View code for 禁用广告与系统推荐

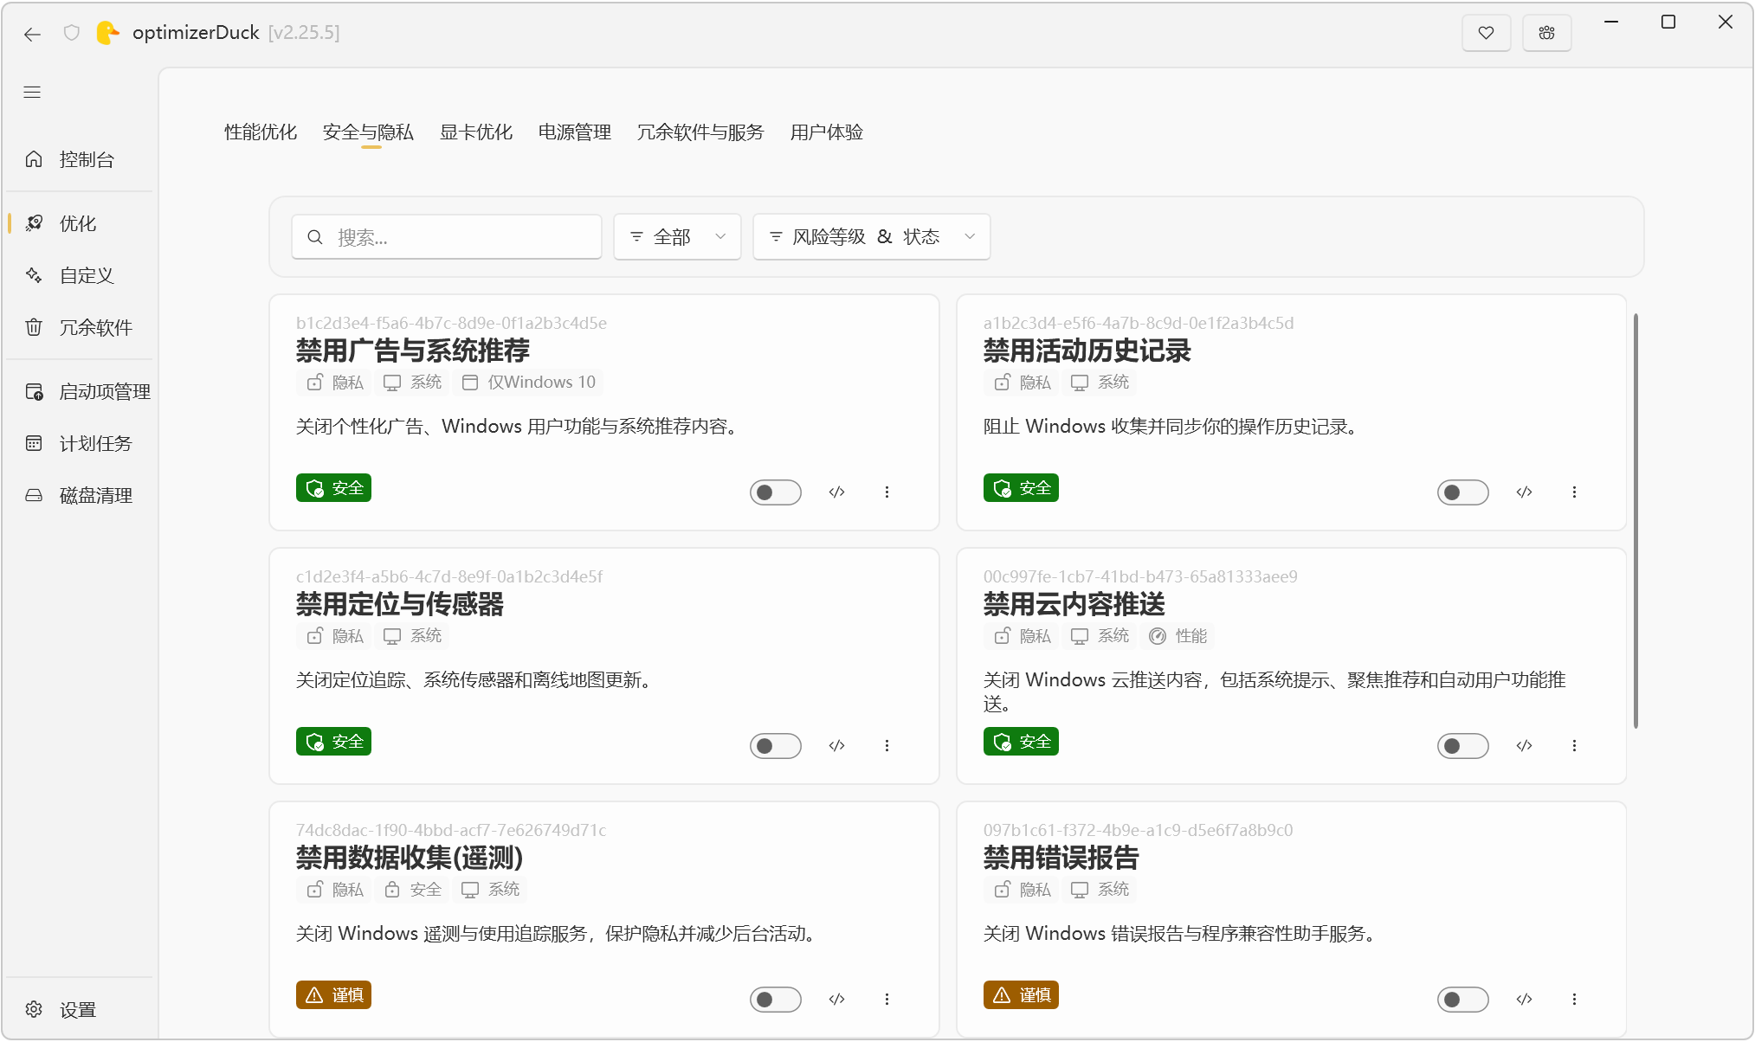[836, 492]
